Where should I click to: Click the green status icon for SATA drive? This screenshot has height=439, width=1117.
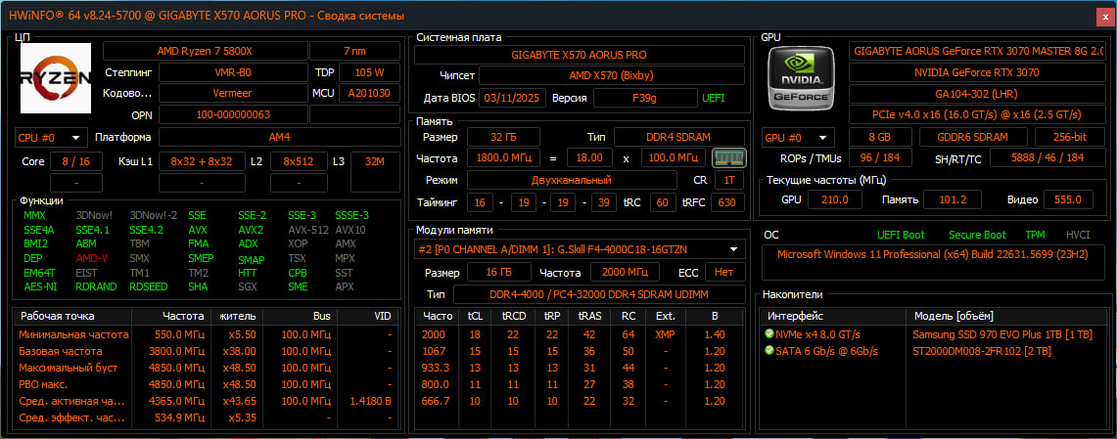click(769, 350)
